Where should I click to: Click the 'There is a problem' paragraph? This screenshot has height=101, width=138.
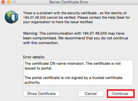click(76, 18)
